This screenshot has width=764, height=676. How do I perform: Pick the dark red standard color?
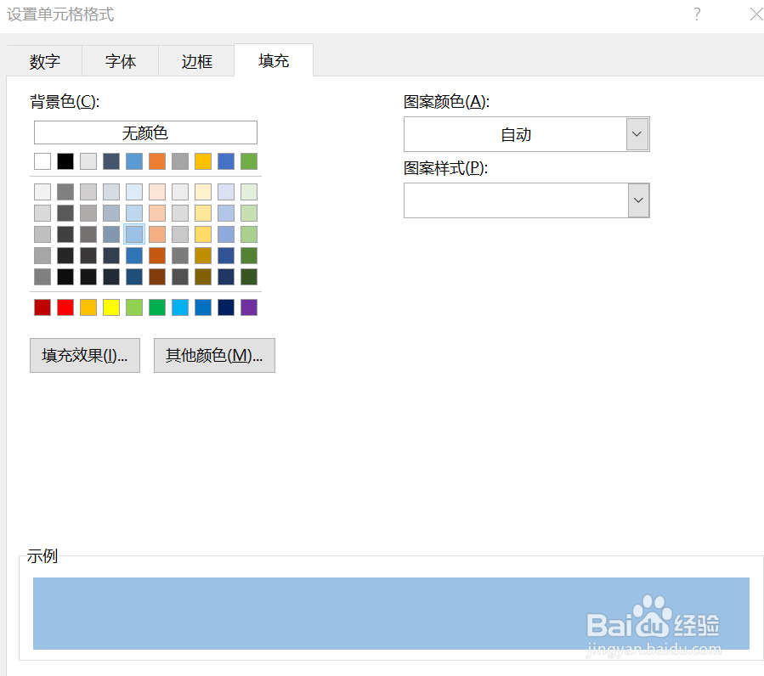(42, 307)
